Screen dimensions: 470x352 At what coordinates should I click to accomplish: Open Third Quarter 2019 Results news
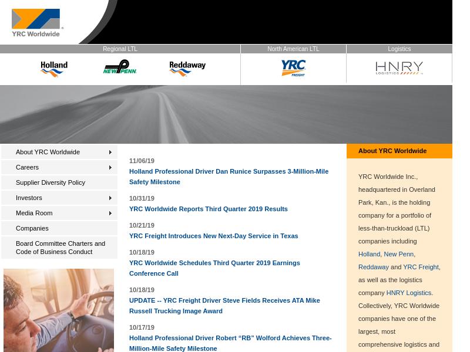pyautogui.click(x=209, y=209)
